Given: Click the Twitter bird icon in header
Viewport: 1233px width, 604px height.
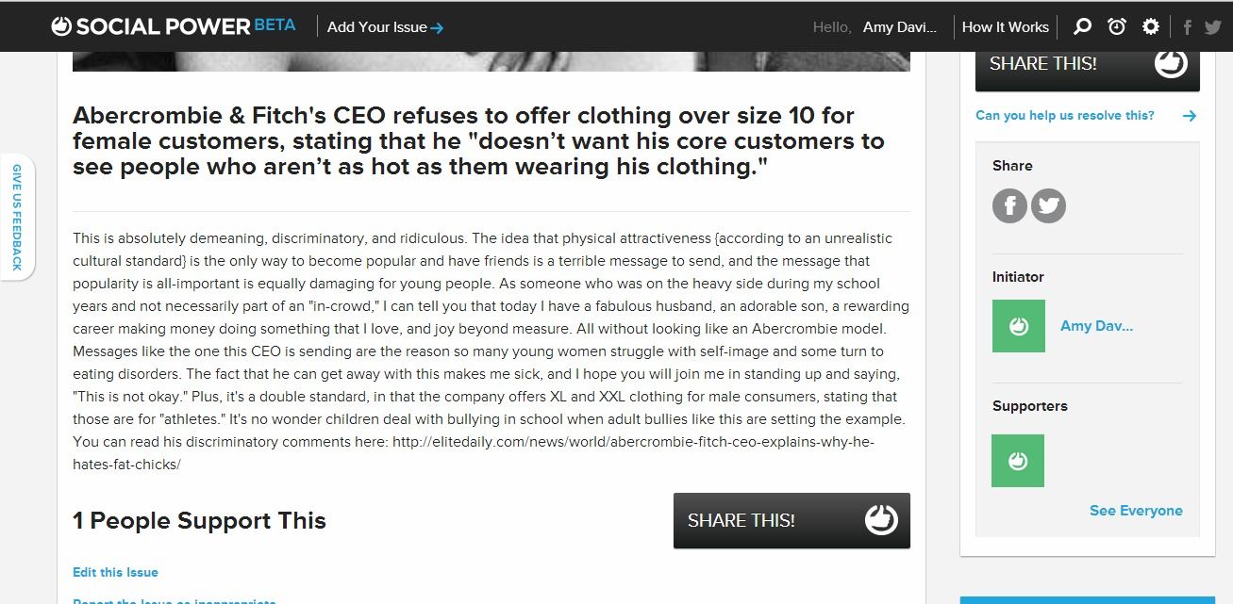Looking at the screenshot, I should (1213, 27).
